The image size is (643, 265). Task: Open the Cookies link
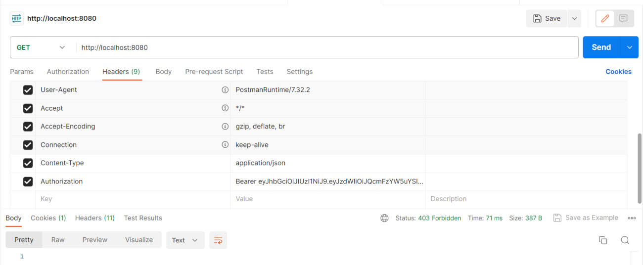coord(618,72)
